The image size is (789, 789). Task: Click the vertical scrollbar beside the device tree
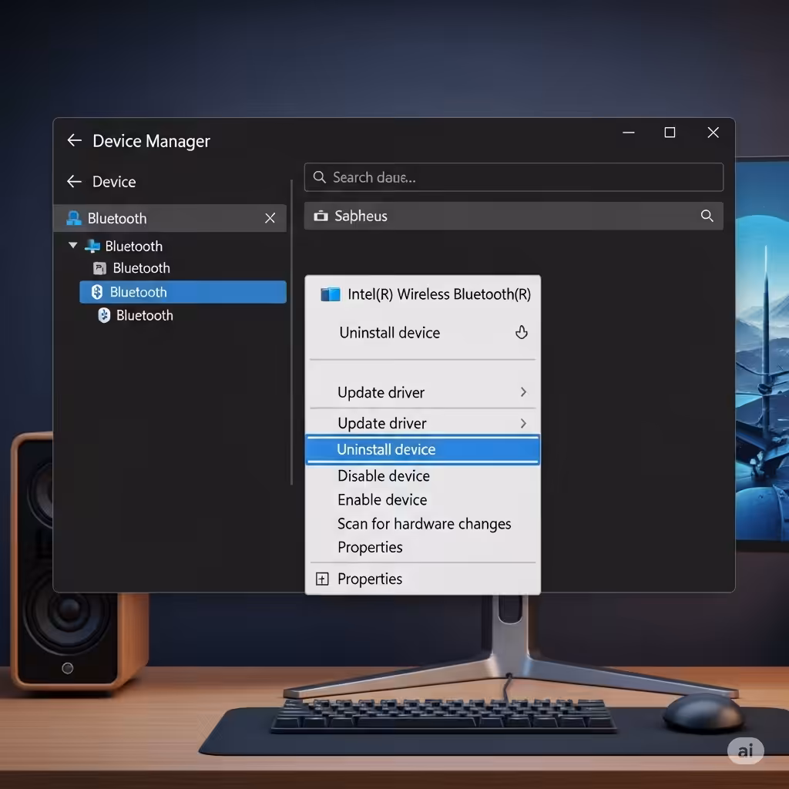(x=292, y=332)
